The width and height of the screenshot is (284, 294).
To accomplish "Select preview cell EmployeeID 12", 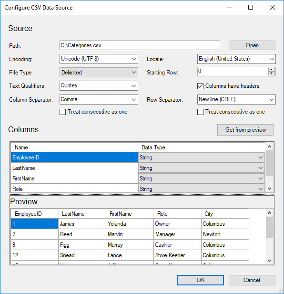I will point(34,255).
